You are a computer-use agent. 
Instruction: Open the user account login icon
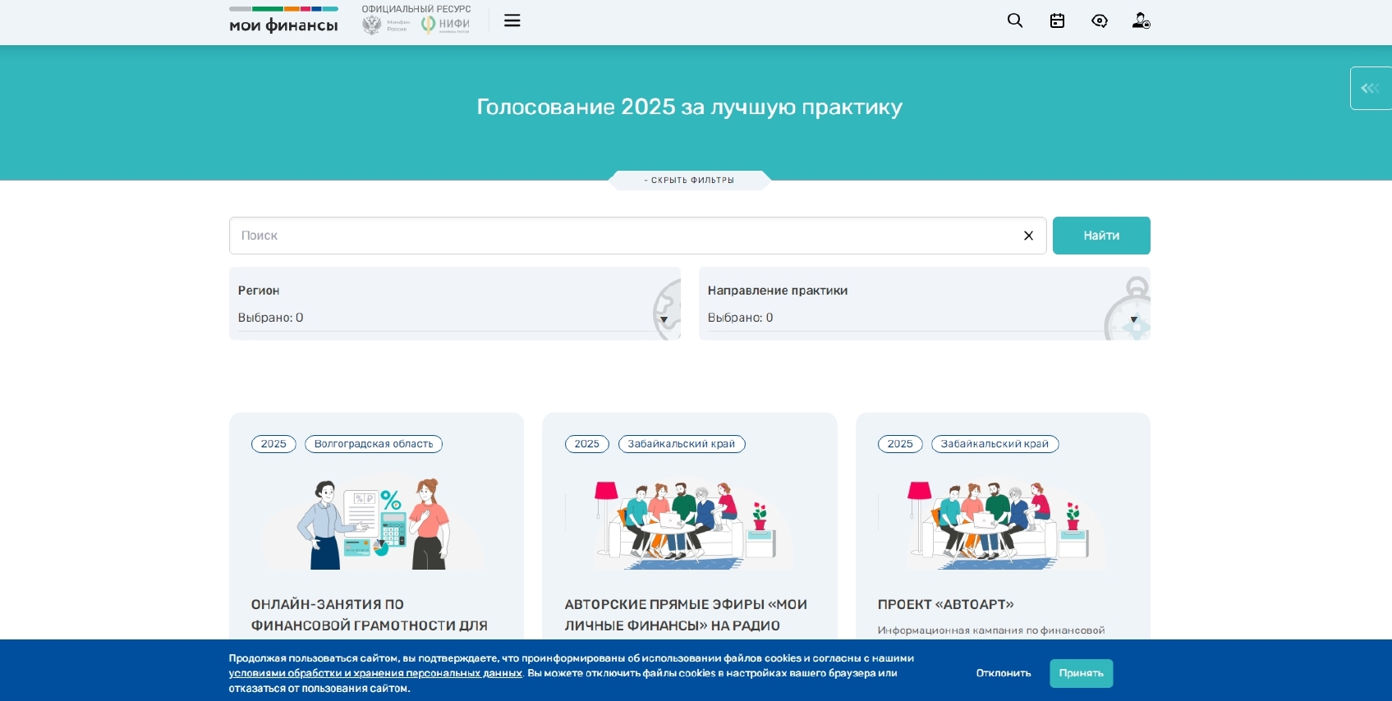click(x=1141, y=21)
